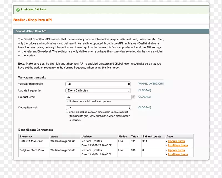Viewport: 222px width, 178px height.
Task: Click Invalideer Items for Belgium Store View
Action: click(178, 154)
